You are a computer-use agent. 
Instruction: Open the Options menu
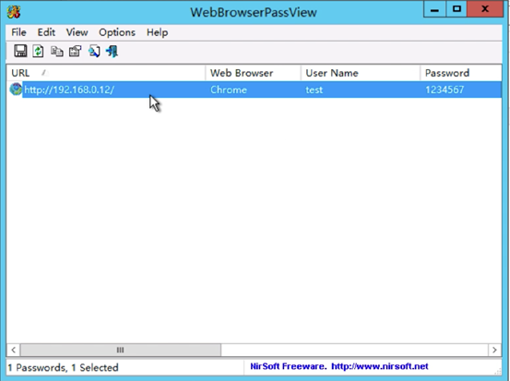click(x=117, y=32)
